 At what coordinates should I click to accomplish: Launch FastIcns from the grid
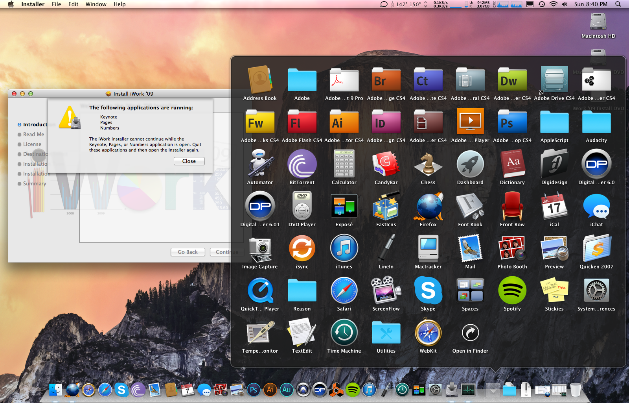pyautogui.click(x=386, y=206)
